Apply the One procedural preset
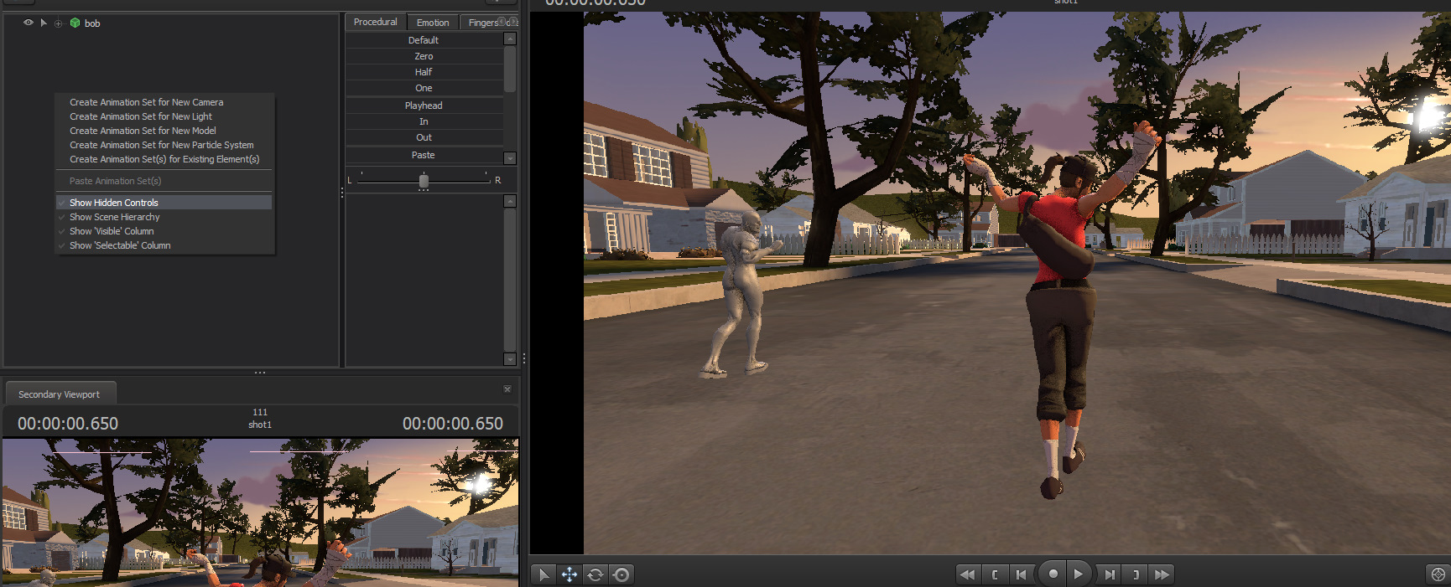The image size is (1451, 587). click(424, 88)
